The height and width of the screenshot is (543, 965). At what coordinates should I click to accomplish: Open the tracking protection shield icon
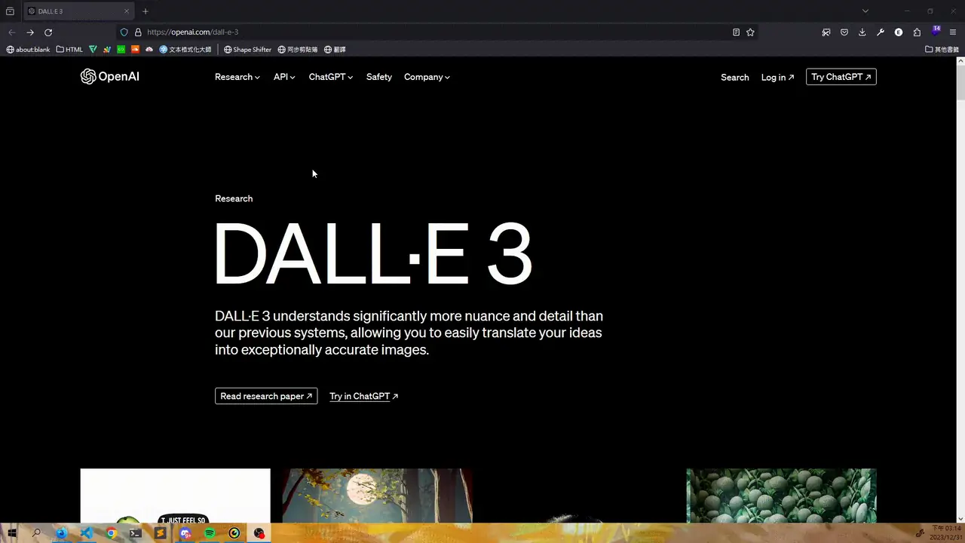pos(124,32)
